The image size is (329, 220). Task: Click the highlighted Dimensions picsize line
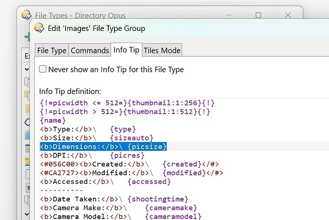(x=103, y=147)
